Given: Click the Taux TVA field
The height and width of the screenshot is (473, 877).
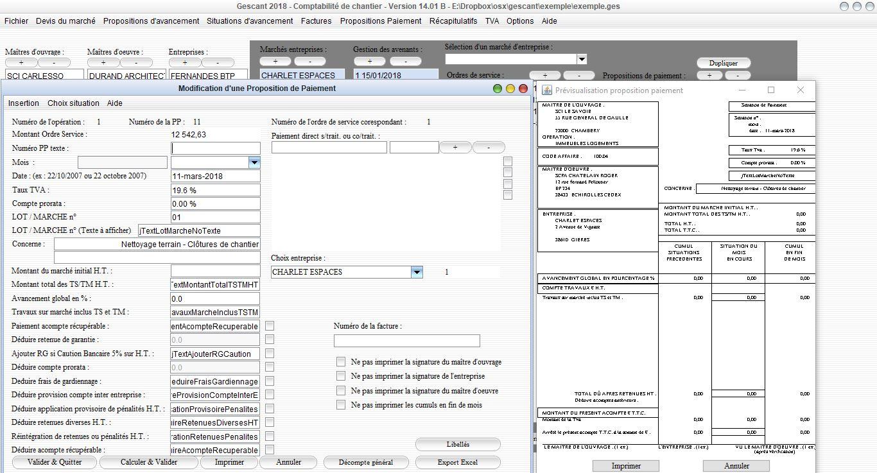Looking at the screenshot, I should (x=216, y=190).
